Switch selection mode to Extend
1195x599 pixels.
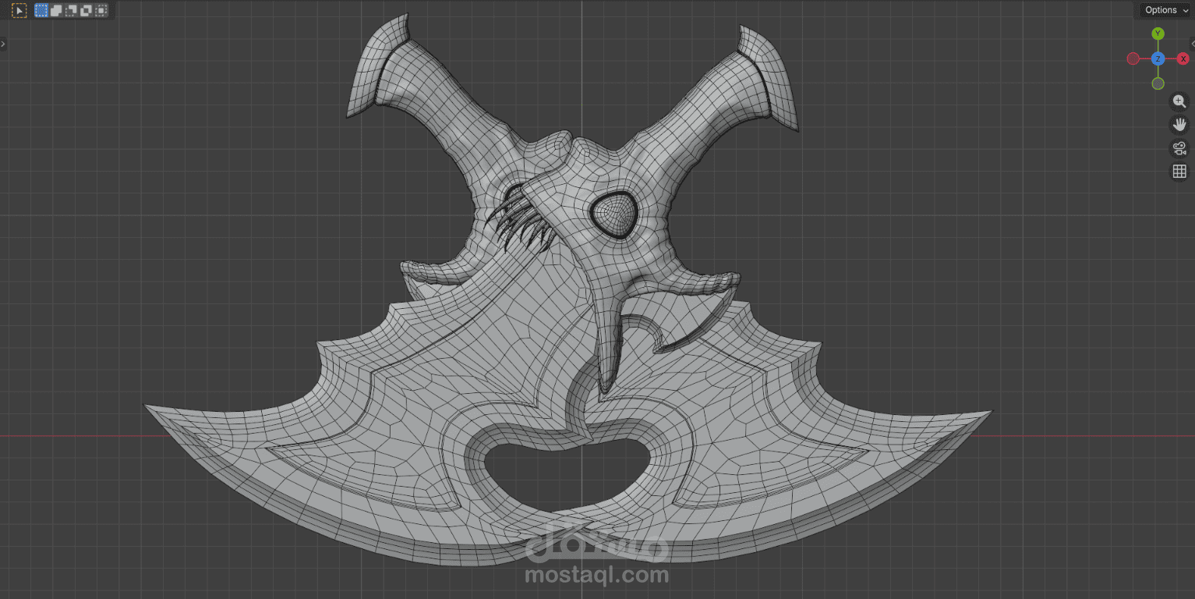[x=56, y=11]
